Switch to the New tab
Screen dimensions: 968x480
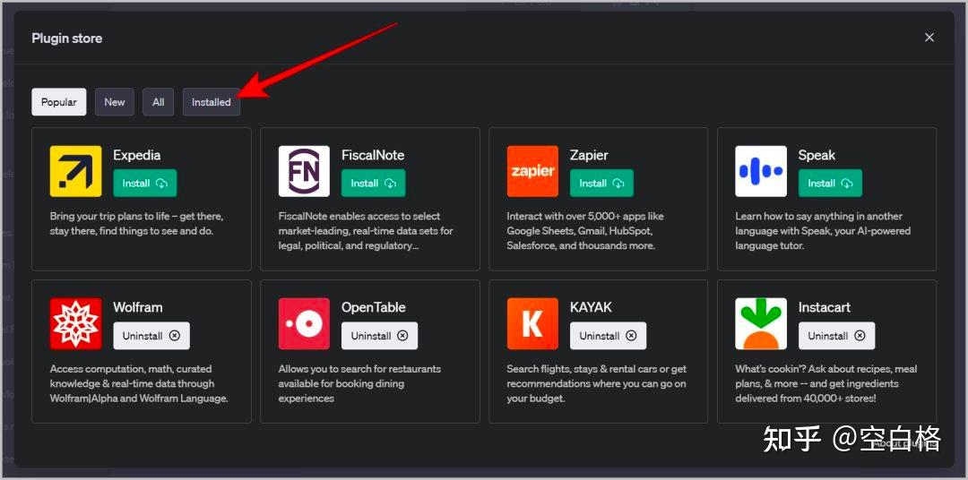click(x=114, y=102)
